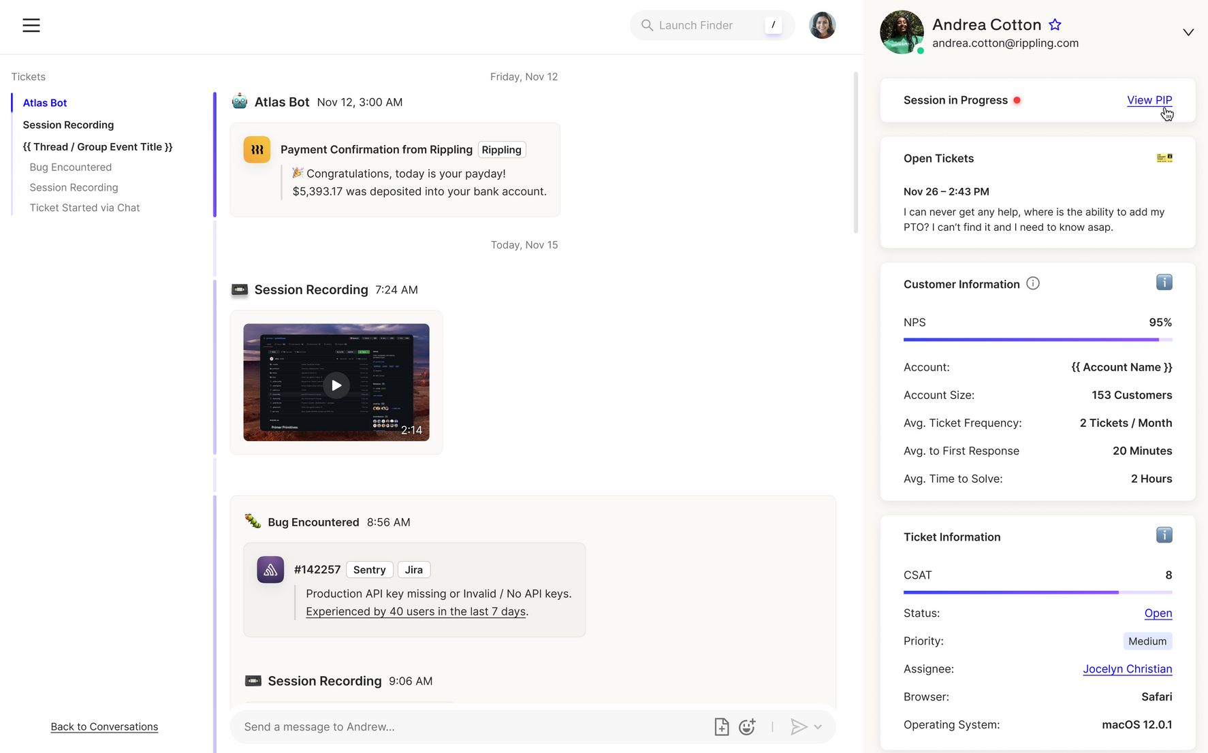Click the NPS progress bar
Screen dimensions: 1208x753
click(1037, 338)
